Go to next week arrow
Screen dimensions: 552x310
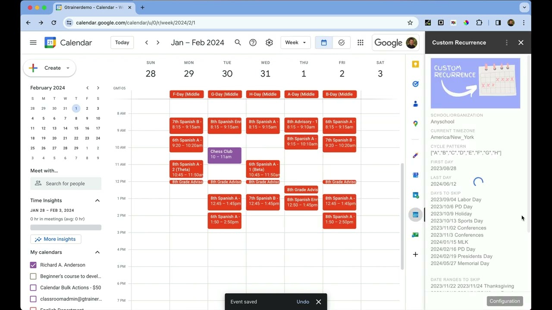tap(158, 43)
